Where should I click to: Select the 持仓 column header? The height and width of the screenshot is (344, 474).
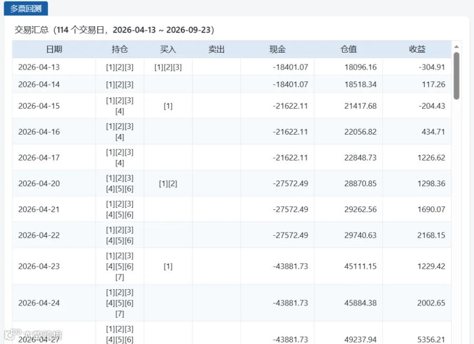(x=120, y=49)
